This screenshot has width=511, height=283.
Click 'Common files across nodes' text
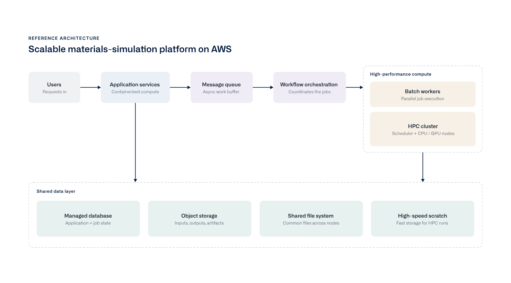click(311, 223)
